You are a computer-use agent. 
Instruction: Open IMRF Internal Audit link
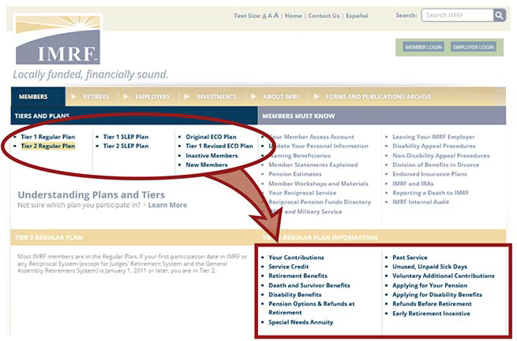click(x=421, y=202)
